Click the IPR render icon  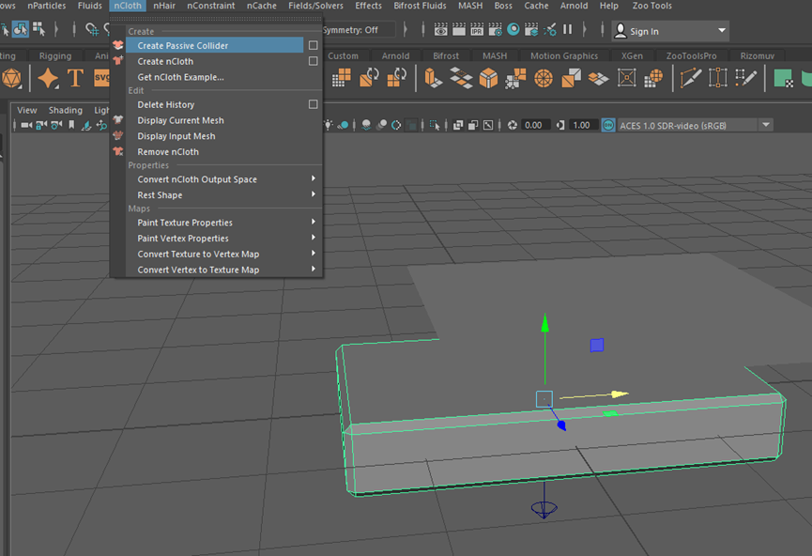click(x=477, y=29)
